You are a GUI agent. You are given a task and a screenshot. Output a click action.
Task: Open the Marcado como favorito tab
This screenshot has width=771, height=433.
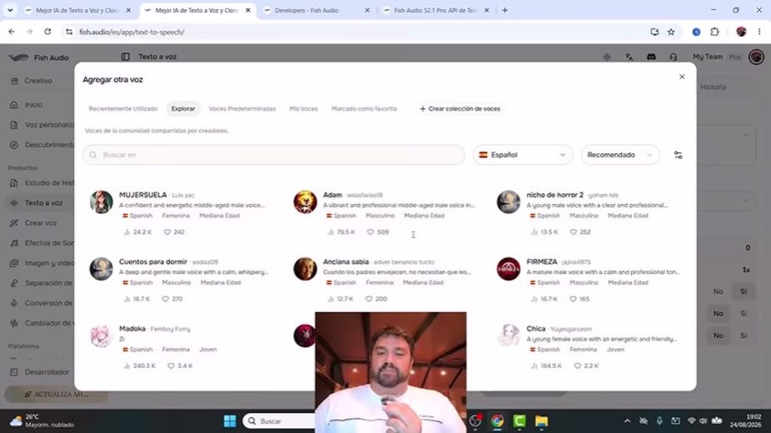364,108
